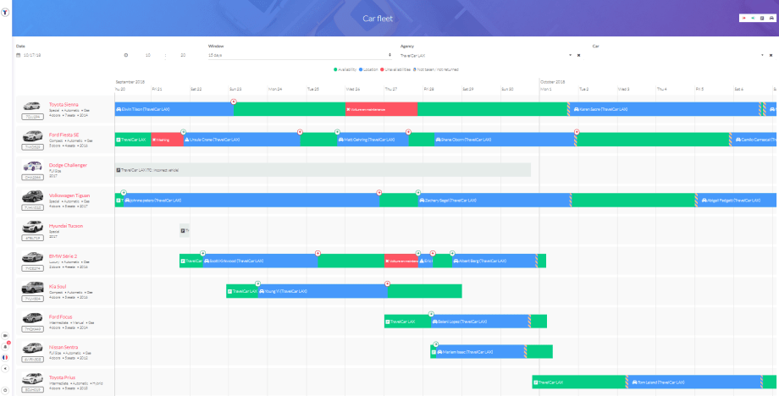Select the Shane Oborn rental bar
Viewport: 779px width, 396px height.
point(506,140)
